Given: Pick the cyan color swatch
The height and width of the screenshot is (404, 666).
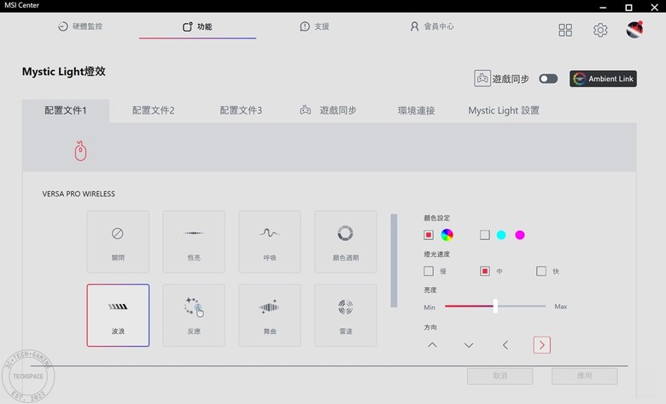Looking at the screenshot, I should [501, 235].
